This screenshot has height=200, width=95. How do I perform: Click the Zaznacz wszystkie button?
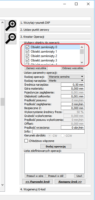(36, 68)
